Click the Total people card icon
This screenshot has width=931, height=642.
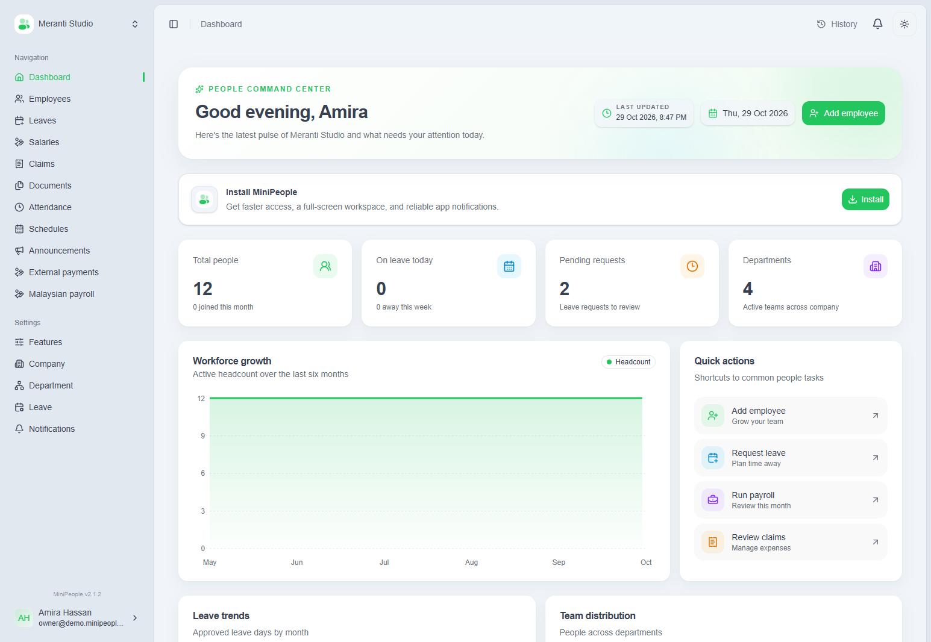click(x=325, y=266)
